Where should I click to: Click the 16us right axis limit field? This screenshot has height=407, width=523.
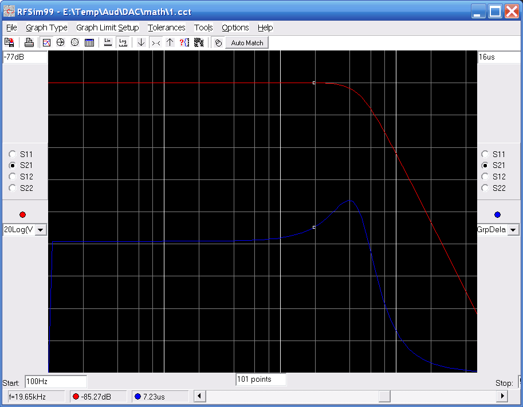tap(499, 57)
